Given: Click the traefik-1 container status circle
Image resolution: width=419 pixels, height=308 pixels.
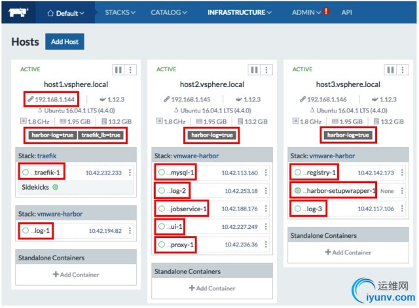Looking at the screenshot, I should [26, 173].
